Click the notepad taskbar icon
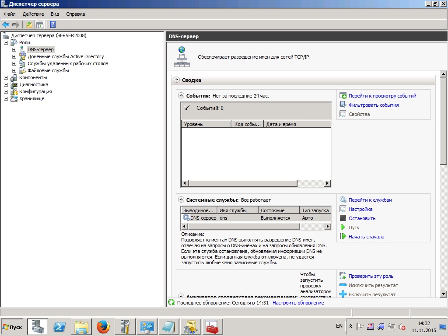448x336 pixels. tap(168, 326)
